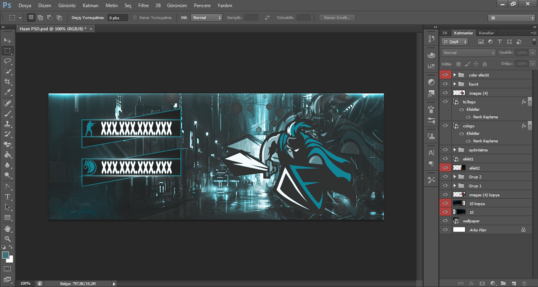Screen dimensions: 538x287
Task: Open the Filtre menu
Action: [143, 6]
